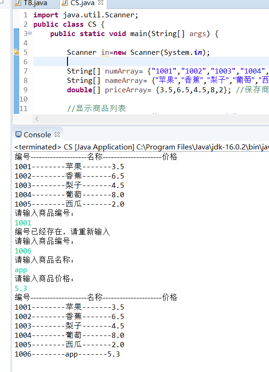
Task: Click the terminated CS launch description line
Action: coord(142,147)
